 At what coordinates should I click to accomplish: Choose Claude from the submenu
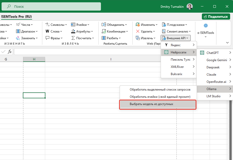[x=215, y=75]
